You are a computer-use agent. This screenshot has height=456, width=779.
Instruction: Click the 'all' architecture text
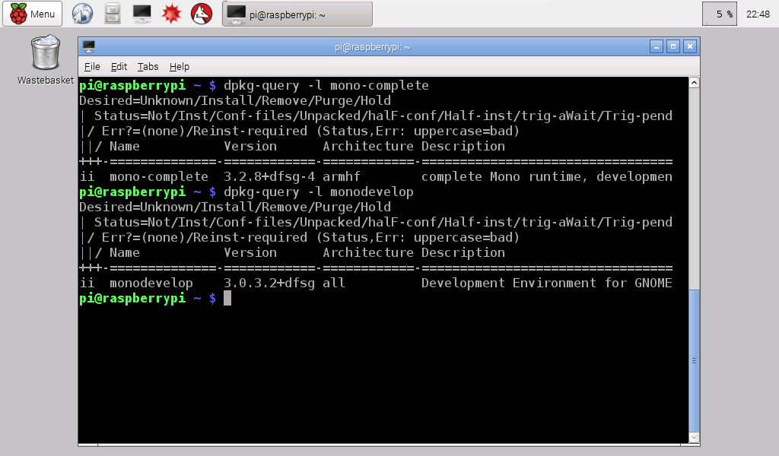(334, 283)
